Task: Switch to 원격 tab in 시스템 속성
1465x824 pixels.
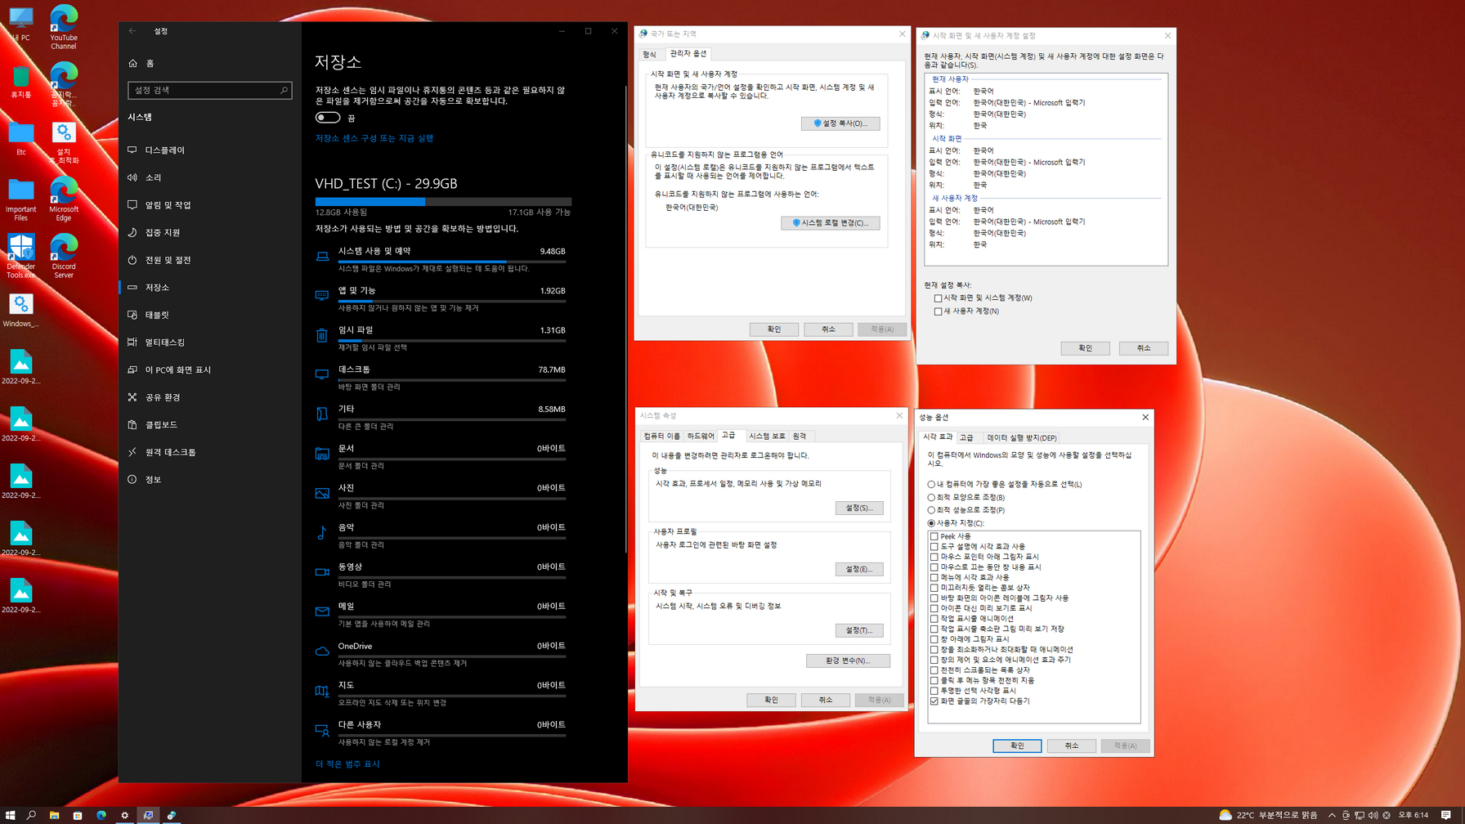Action: pos(800,437)
